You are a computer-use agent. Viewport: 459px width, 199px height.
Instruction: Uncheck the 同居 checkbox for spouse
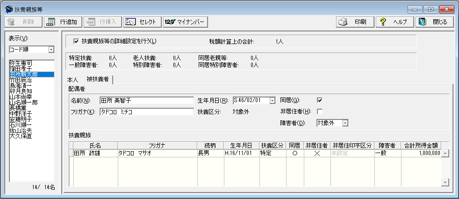(320, 100)
